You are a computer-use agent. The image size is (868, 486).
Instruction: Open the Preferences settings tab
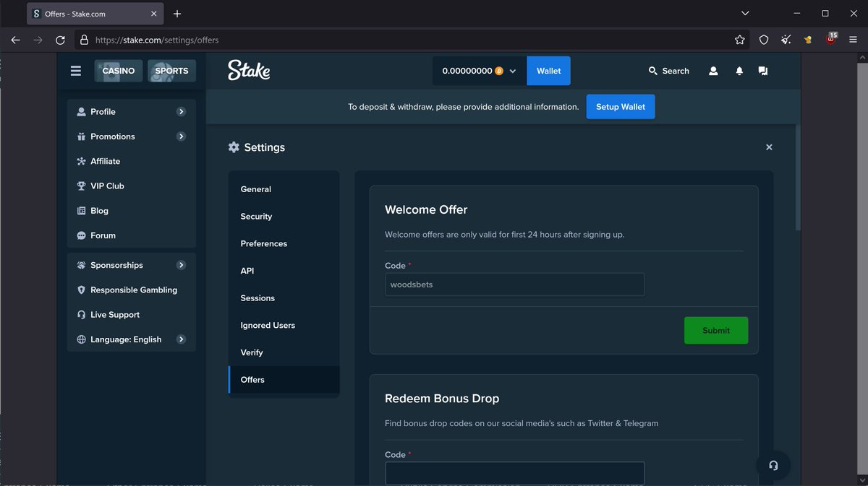point(284,243)
